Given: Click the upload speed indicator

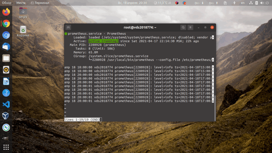Looking at the screenshot, I should pos(213,3).
